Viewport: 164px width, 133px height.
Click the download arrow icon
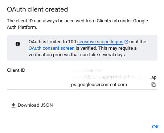[13, 105]
